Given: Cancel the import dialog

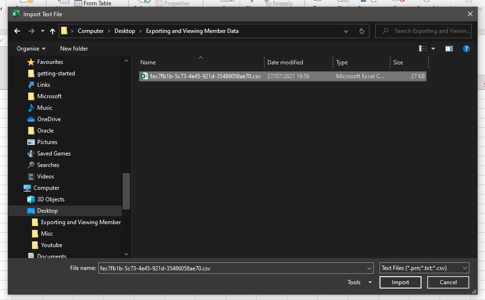Looking at the screenshot, I should (448, 282).
